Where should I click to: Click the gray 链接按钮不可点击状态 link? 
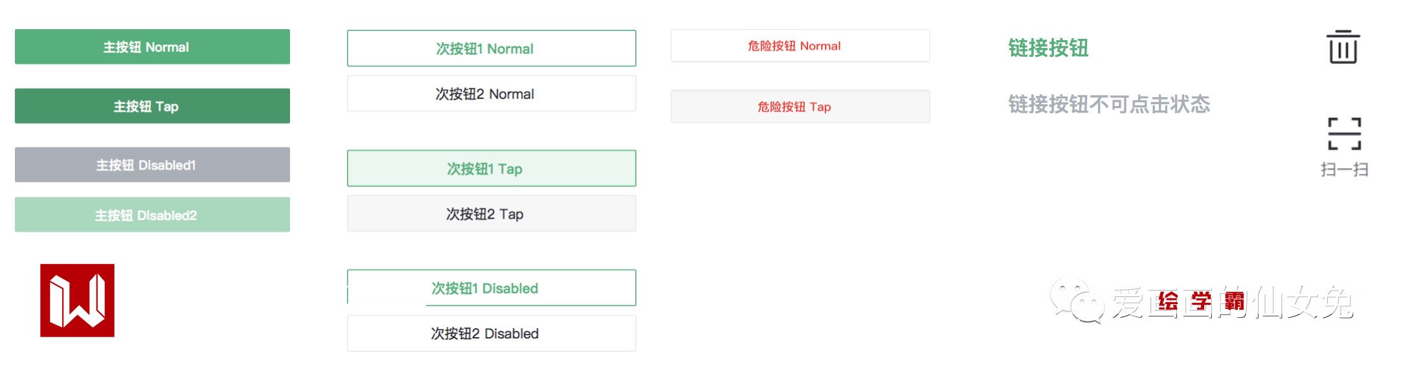[x=1108, y=104]
